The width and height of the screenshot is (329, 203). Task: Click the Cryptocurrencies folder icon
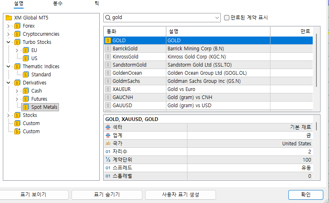pos(17,34)
